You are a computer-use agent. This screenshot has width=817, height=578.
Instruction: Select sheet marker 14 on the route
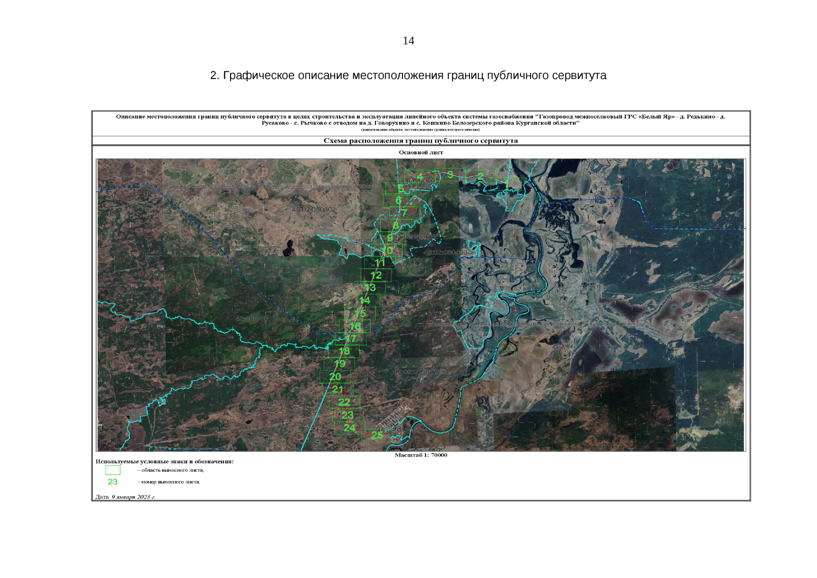pos(364,301)
